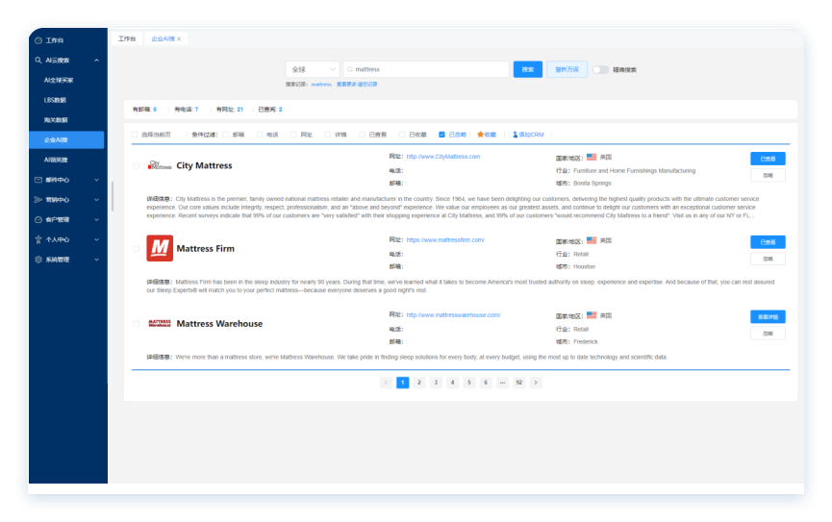Click the 系统管理 gear icon
Screen dimensions: 832x522
[38, 260]
